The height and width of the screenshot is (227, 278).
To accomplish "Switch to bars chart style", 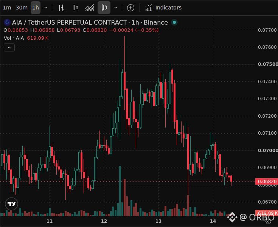I will point(61,8).
